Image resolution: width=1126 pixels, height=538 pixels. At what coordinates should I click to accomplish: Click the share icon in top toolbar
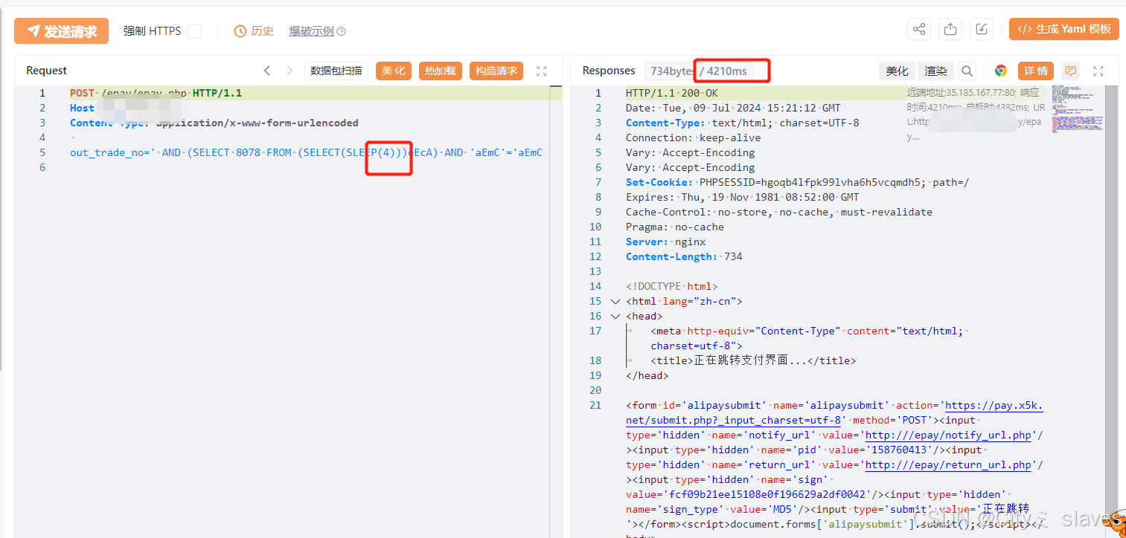click(x=919, y=30)
